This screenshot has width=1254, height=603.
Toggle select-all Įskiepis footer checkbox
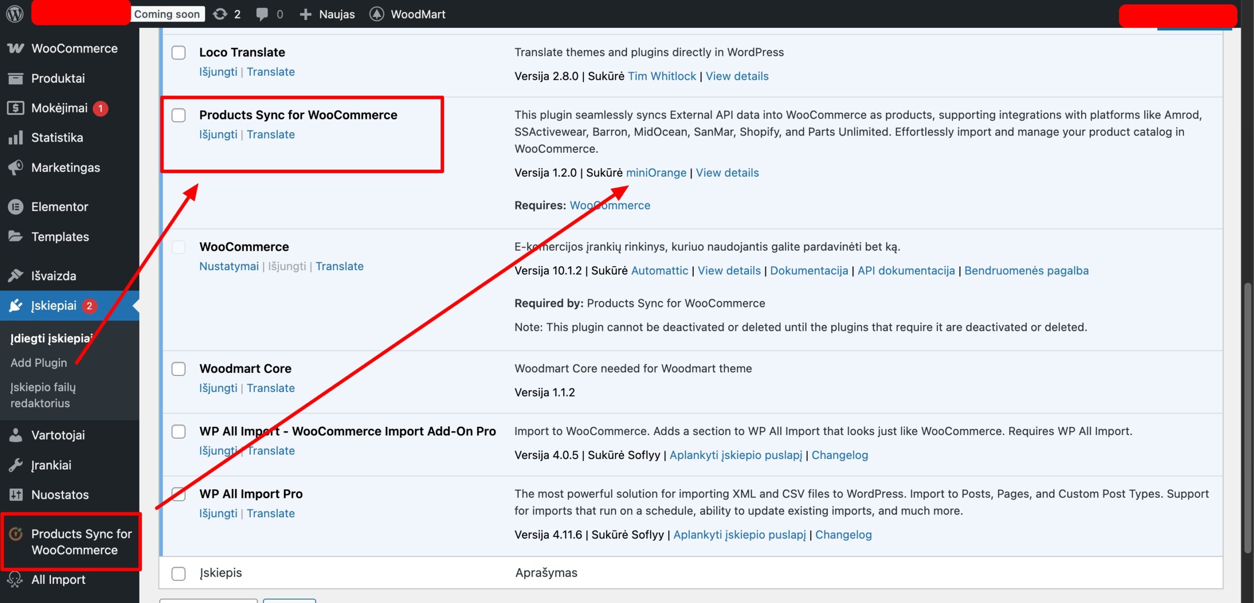point(178,573)
